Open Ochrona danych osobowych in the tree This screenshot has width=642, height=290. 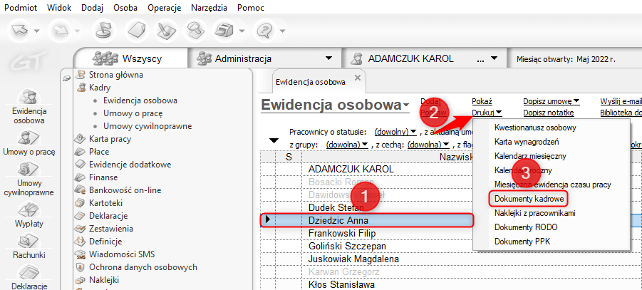click(143, 267)
